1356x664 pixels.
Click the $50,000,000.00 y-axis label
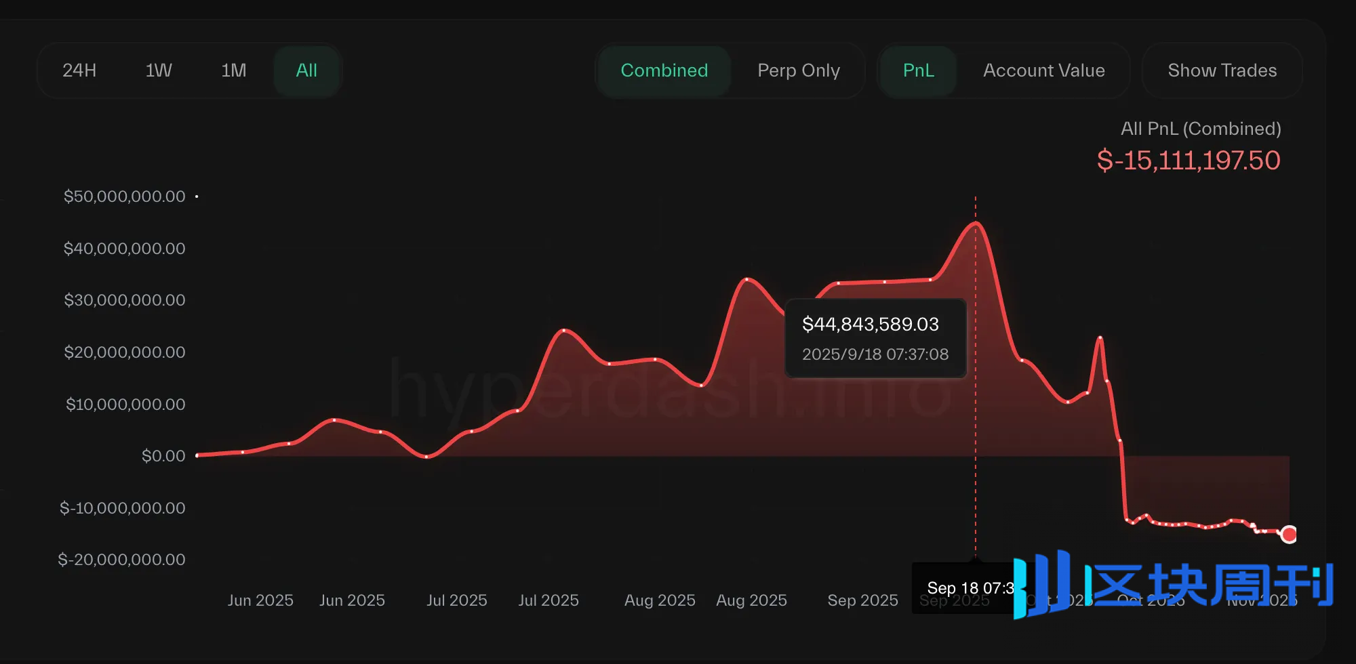pos(124,196)
